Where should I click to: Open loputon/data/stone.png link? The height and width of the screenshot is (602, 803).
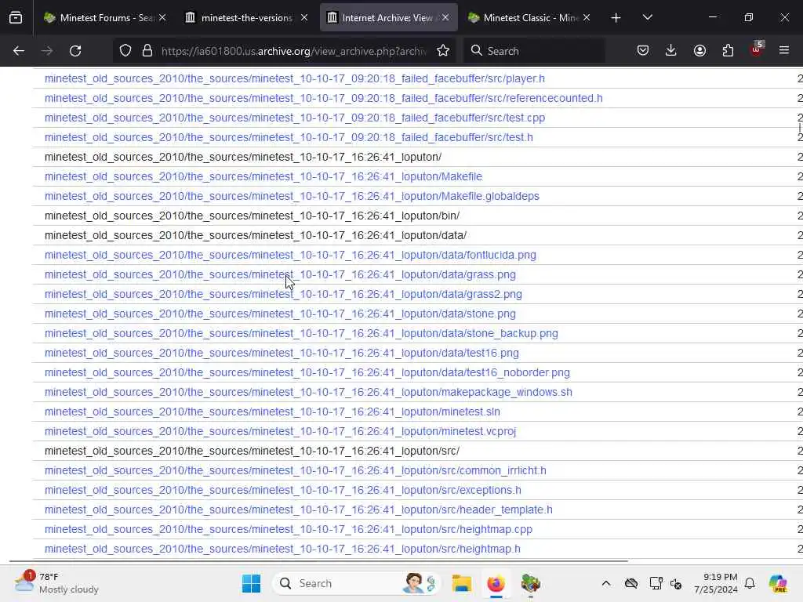[280, 314]
